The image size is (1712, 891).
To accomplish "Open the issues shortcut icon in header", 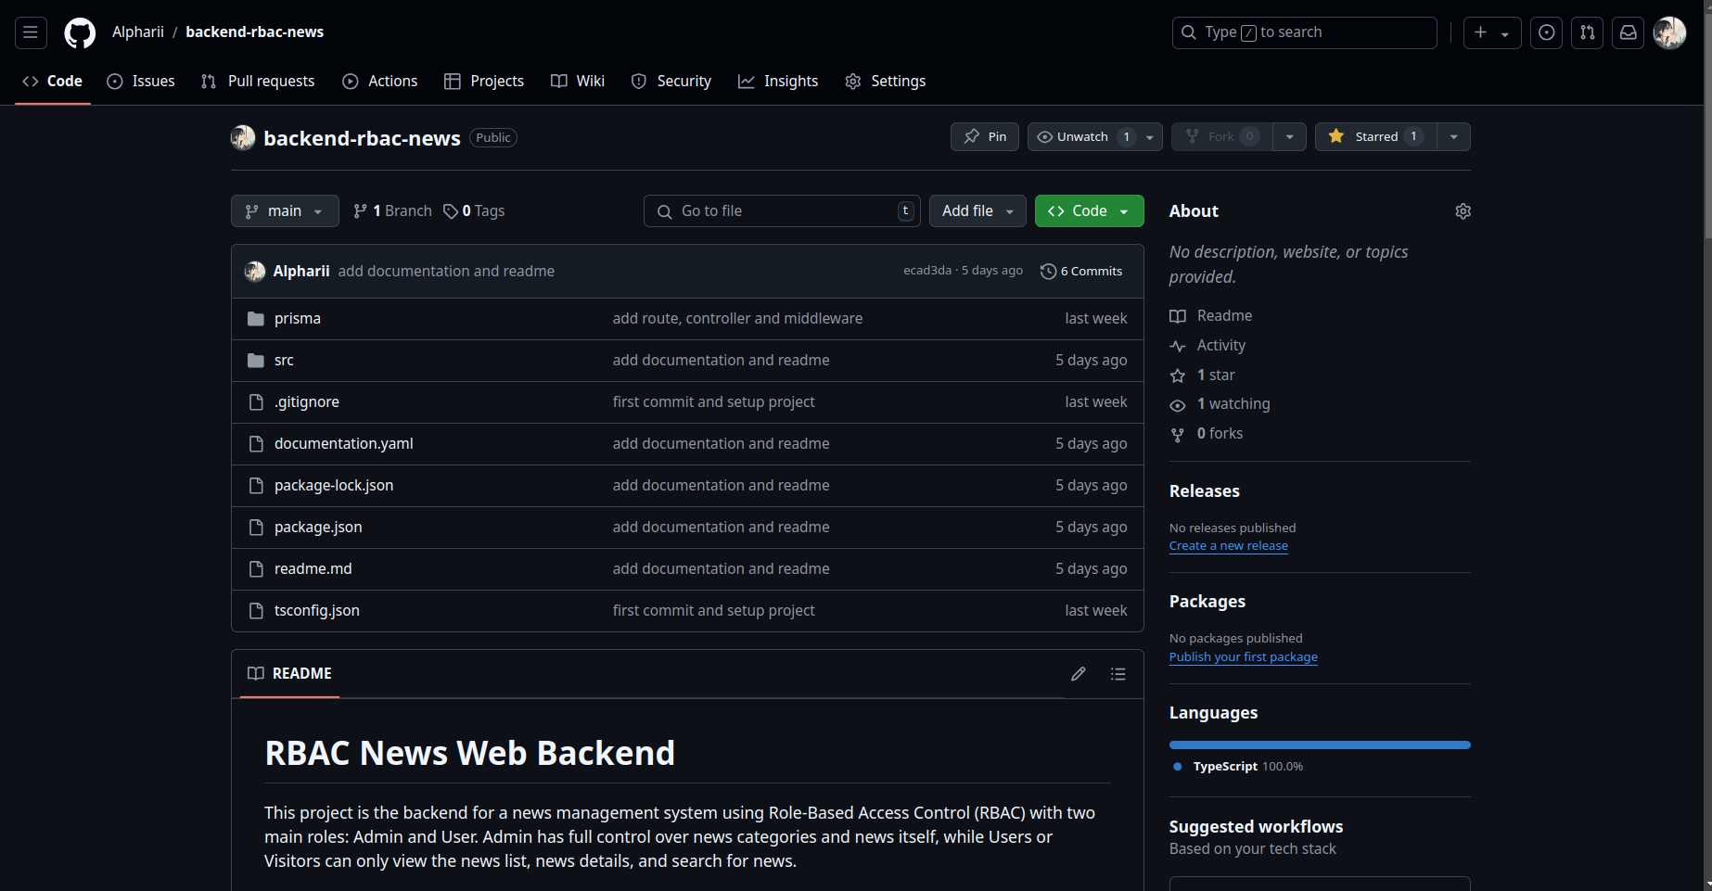I will 1546,32.
